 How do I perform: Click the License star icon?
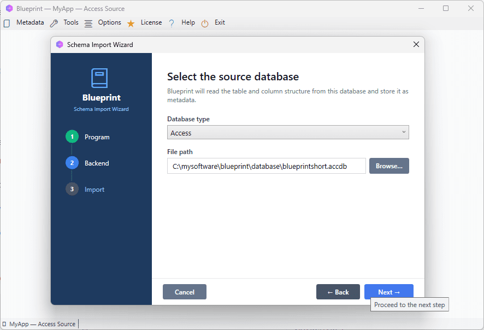[x=130, y=22]
